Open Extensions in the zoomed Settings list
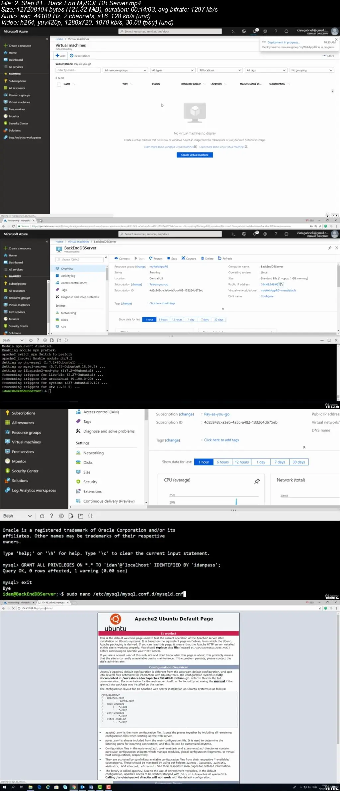The width and height of the screenshot is (340, 791). [92, 491]
